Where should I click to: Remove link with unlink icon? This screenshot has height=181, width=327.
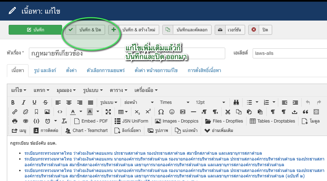(25, 112)
